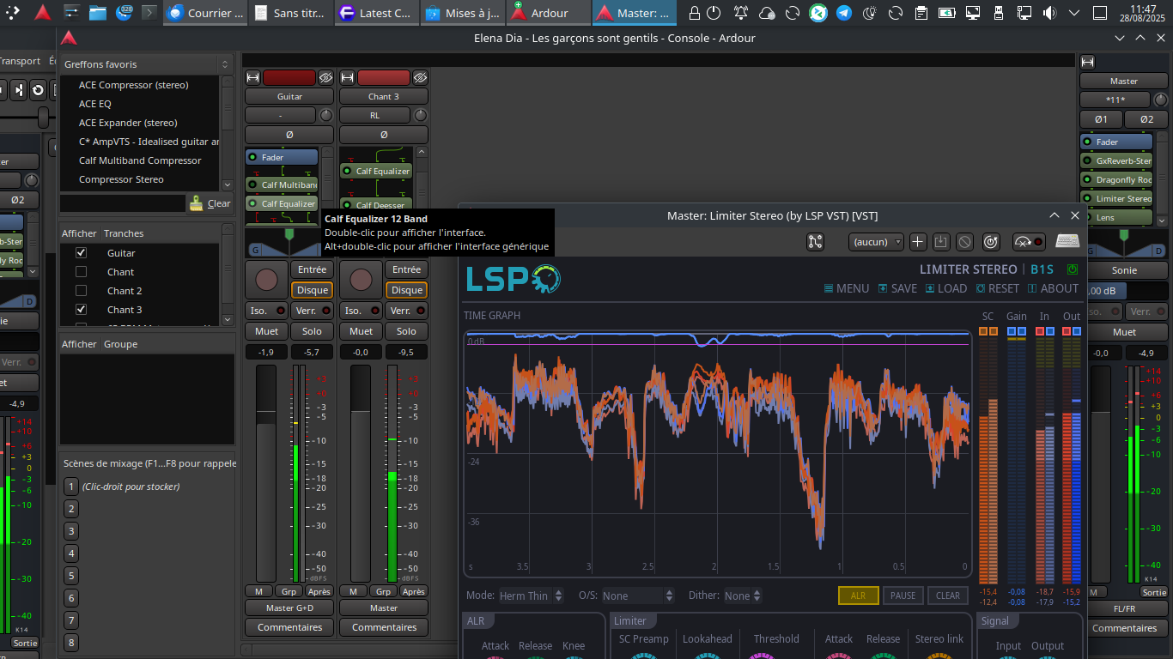Open the keyboard icon in the plugin toolbar
Screen dimensions: 1173x659
[1067, 242]
